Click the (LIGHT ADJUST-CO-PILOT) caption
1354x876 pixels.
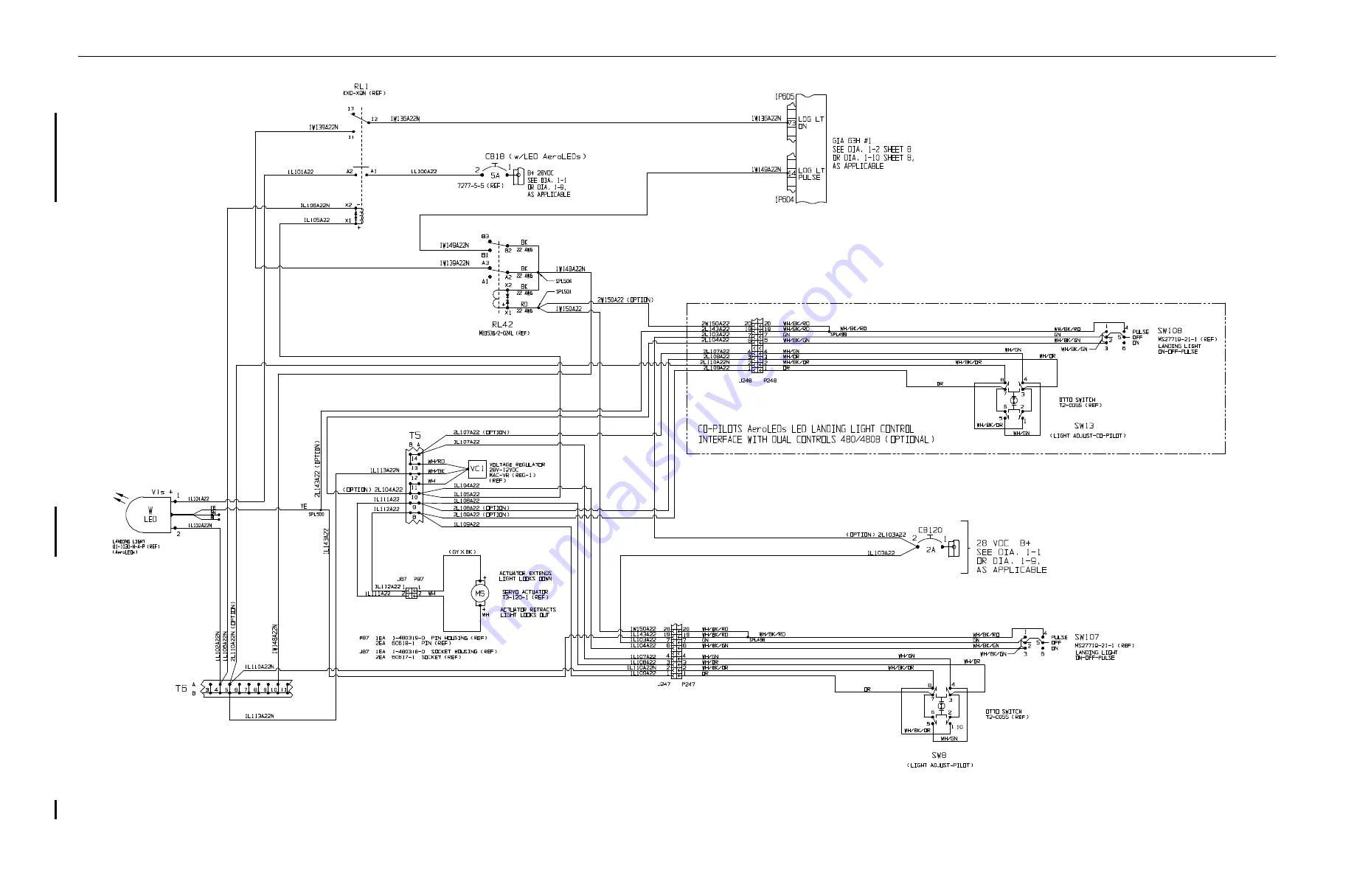pos(1088,436)
